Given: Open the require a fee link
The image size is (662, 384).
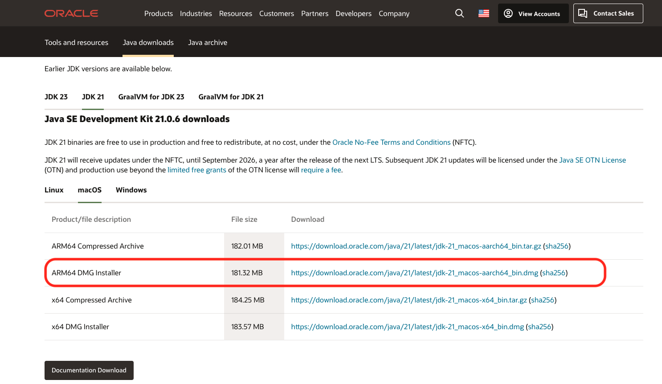Looking at the screenshot, I should tap(321, 170).
